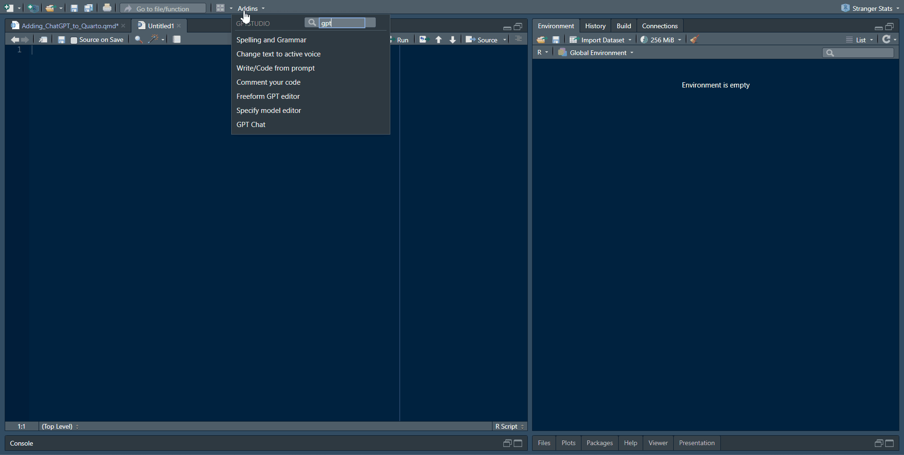904x455 pixels.
Task: Click the Source button
Action: tap(482, 40)
